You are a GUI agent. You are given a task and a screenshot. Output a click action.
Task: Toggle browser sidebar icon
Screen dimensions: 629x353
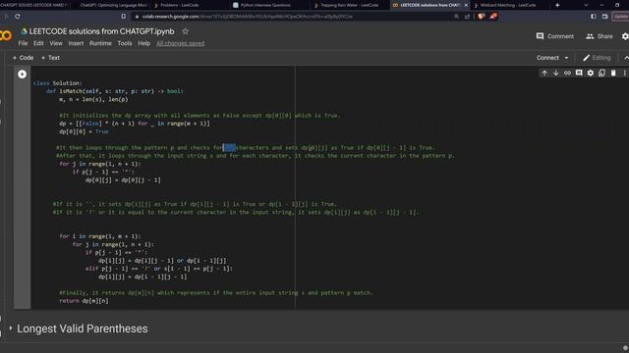594,17
